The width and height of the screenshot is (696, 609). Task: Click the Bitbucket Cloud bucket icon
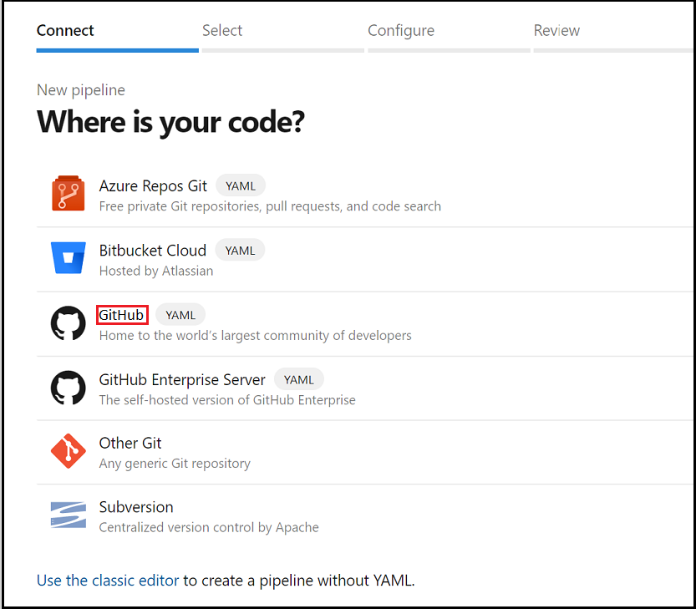pyautogui.click(x=68, y=258)
